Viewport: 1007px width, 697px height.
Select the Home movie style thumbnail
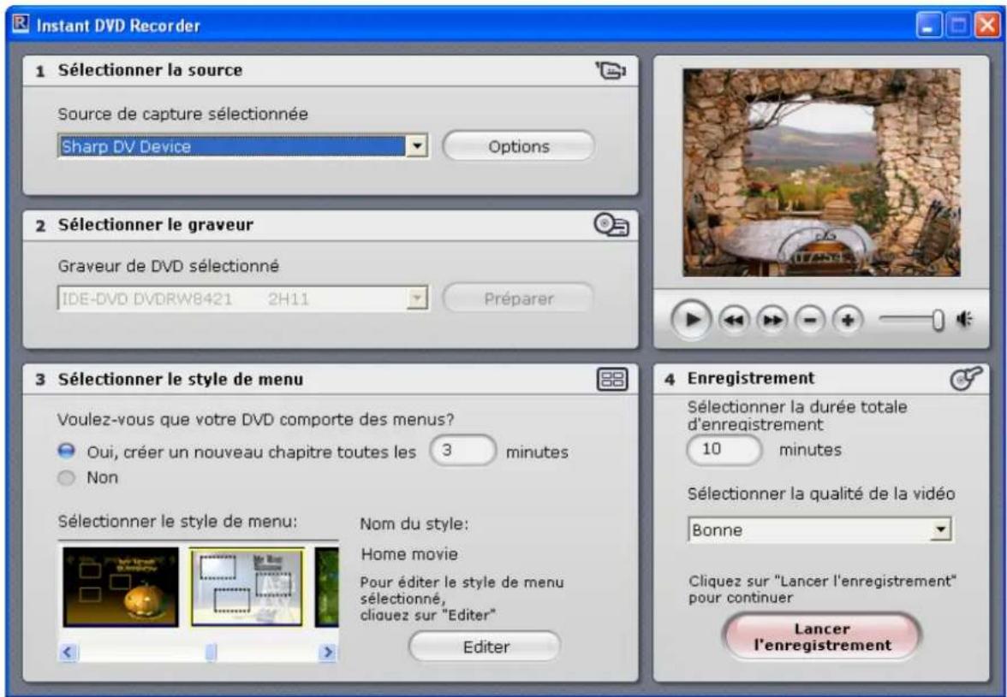pos(247,587)
